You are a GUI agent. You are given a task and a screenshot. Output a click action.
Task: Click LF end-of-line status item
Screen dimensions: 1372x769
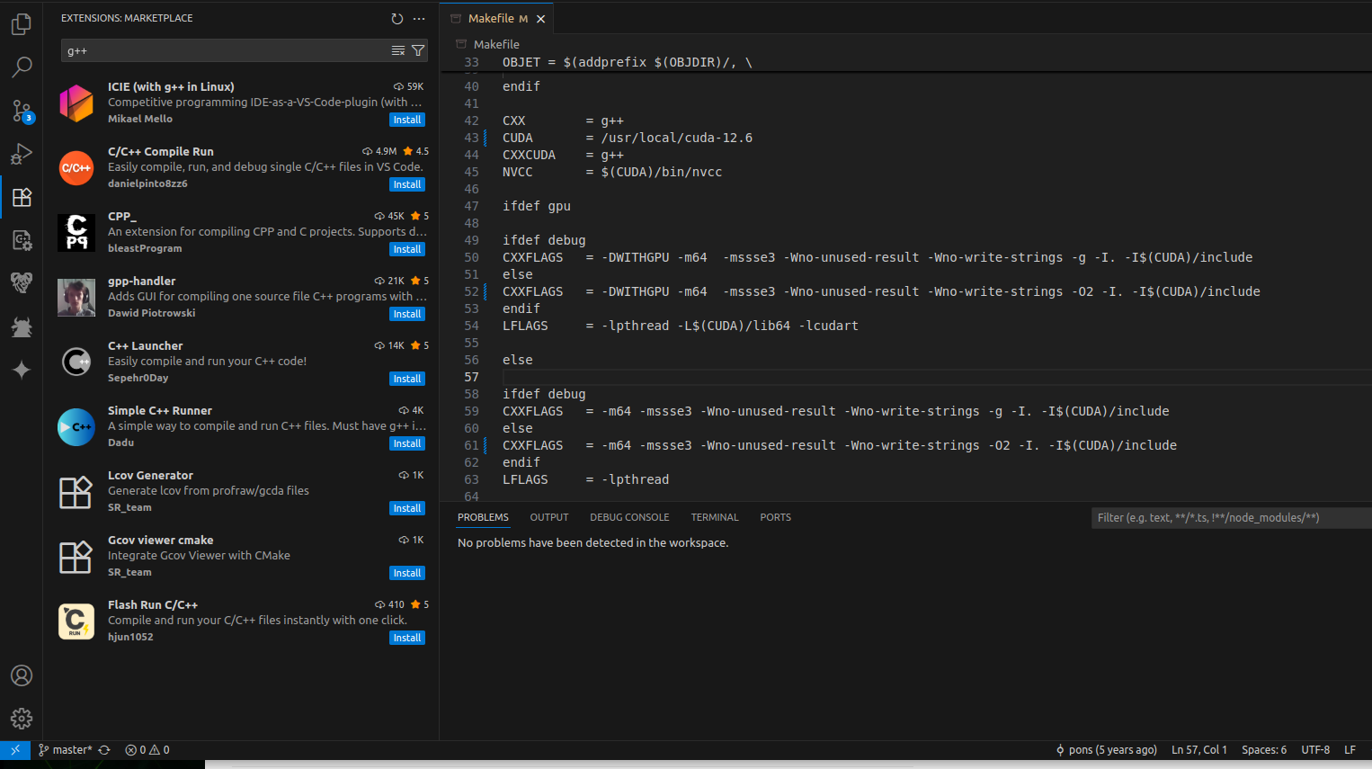pos(1350,749)
